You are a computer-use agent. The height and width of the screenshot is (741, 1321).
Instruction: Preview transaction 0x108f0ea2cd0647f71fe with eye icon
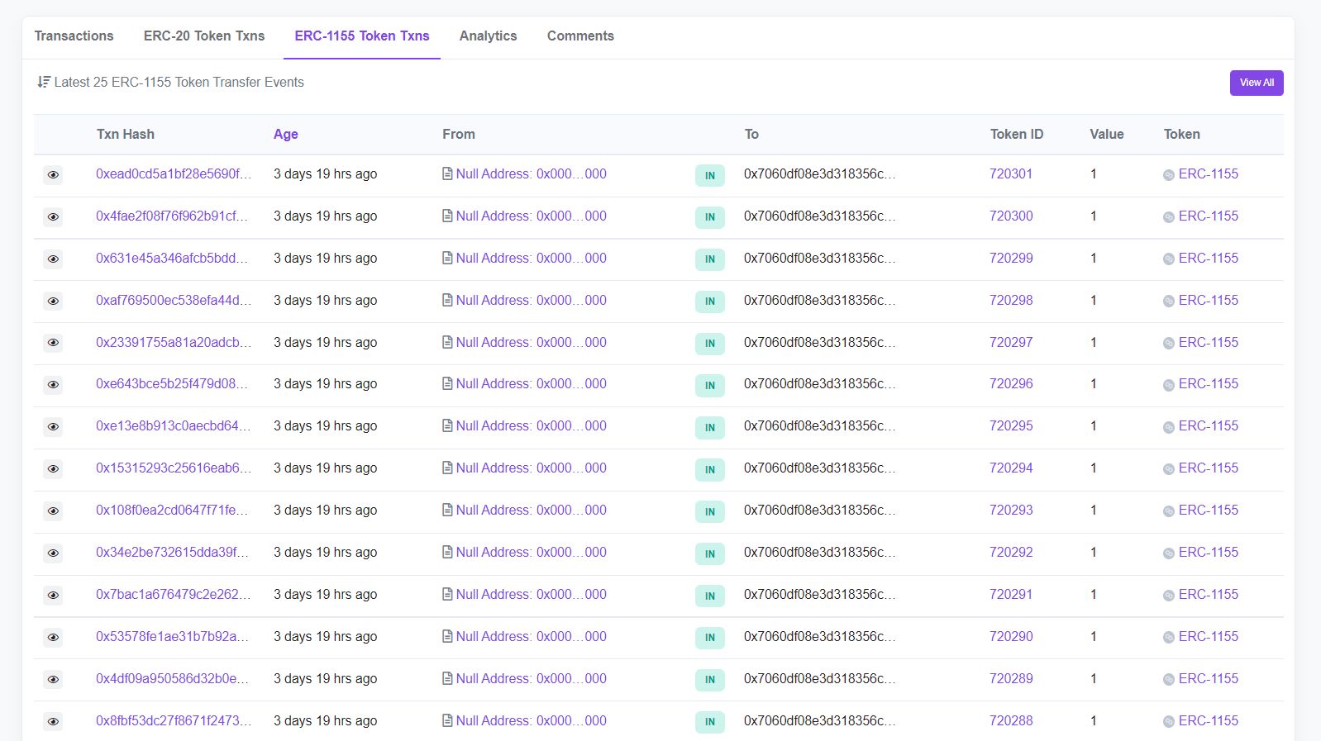pyautogui.click(x=53, y=511)
